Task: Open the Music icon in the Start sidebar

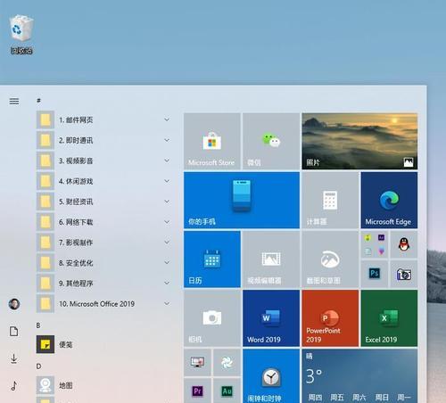Action: point(14,386)
